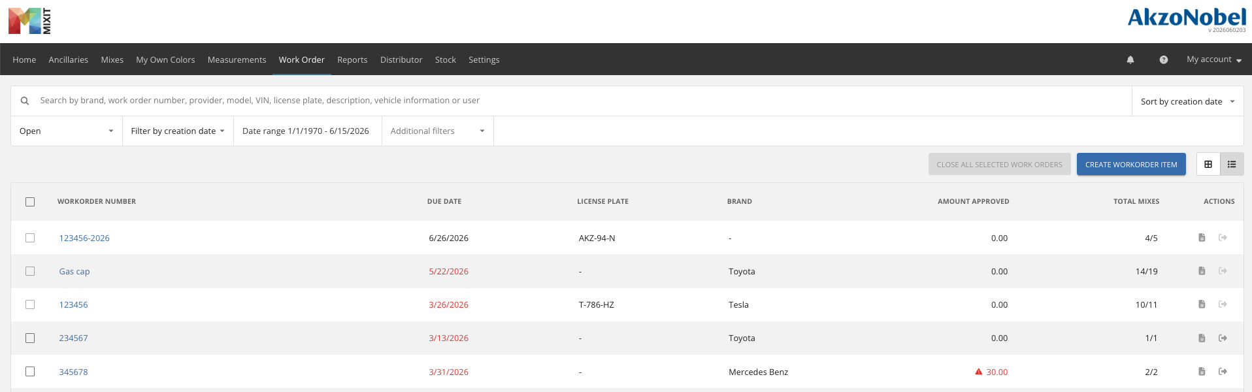Click the Amount Approved column header

coord(973,201)
